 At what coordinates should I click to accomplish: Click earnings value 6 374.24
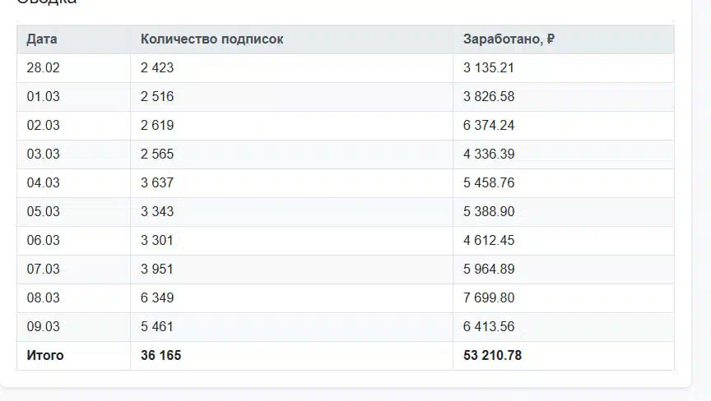click(x=489, y=126)
